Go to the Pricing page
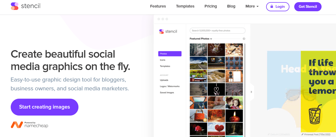This screenshot has width=336, height=137. [x=211, y=6]
